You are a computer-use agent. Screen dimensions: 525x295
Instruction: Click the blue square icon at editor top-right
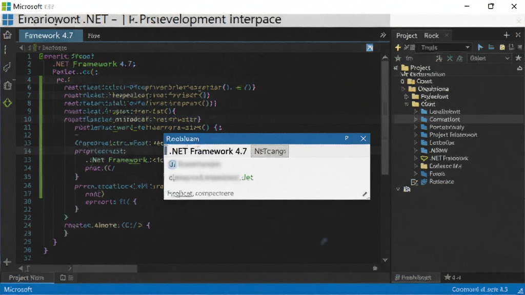point(370,48)
